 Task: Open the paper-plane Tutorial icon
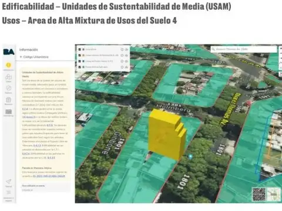coord(8,182)
